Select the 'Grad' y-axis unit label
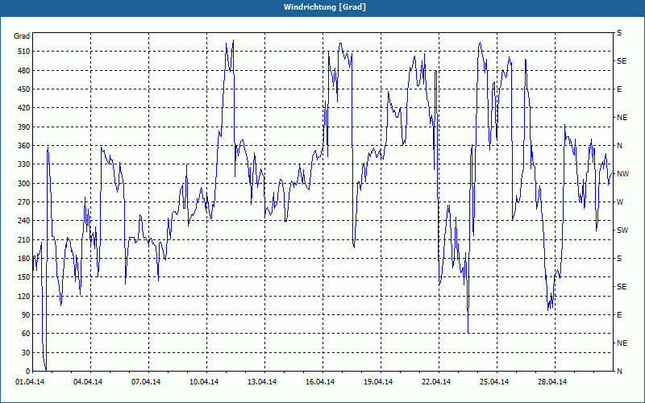Screen dimensions: 645x403 [22, 36]
